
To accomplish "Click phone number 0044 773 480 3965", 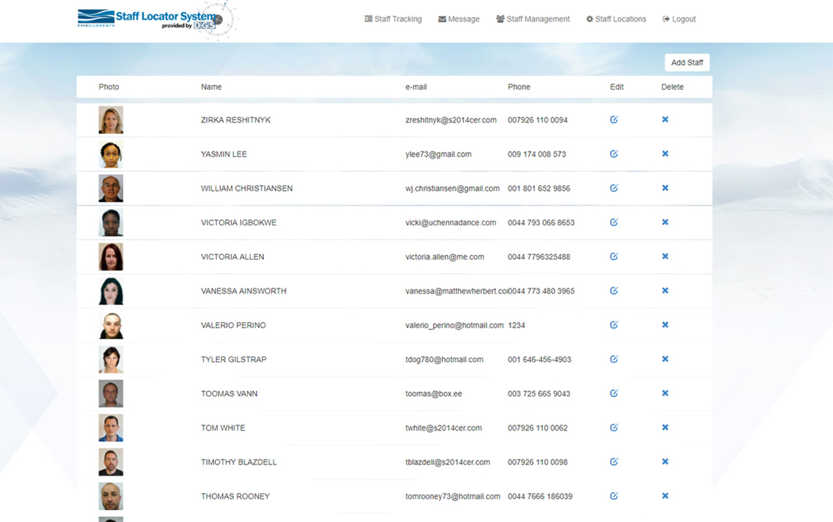I will coord(542,291).
